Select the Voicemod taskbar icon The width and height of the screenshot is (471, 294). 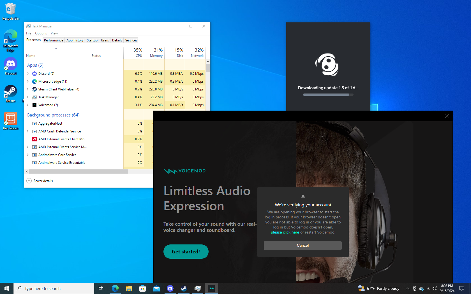click(x=211, y=288)
